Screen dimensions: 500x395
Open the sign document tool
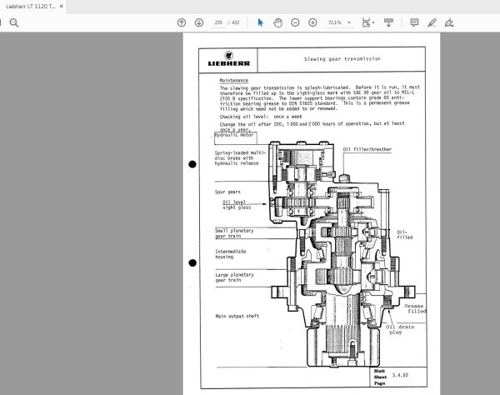click(450, 22)
